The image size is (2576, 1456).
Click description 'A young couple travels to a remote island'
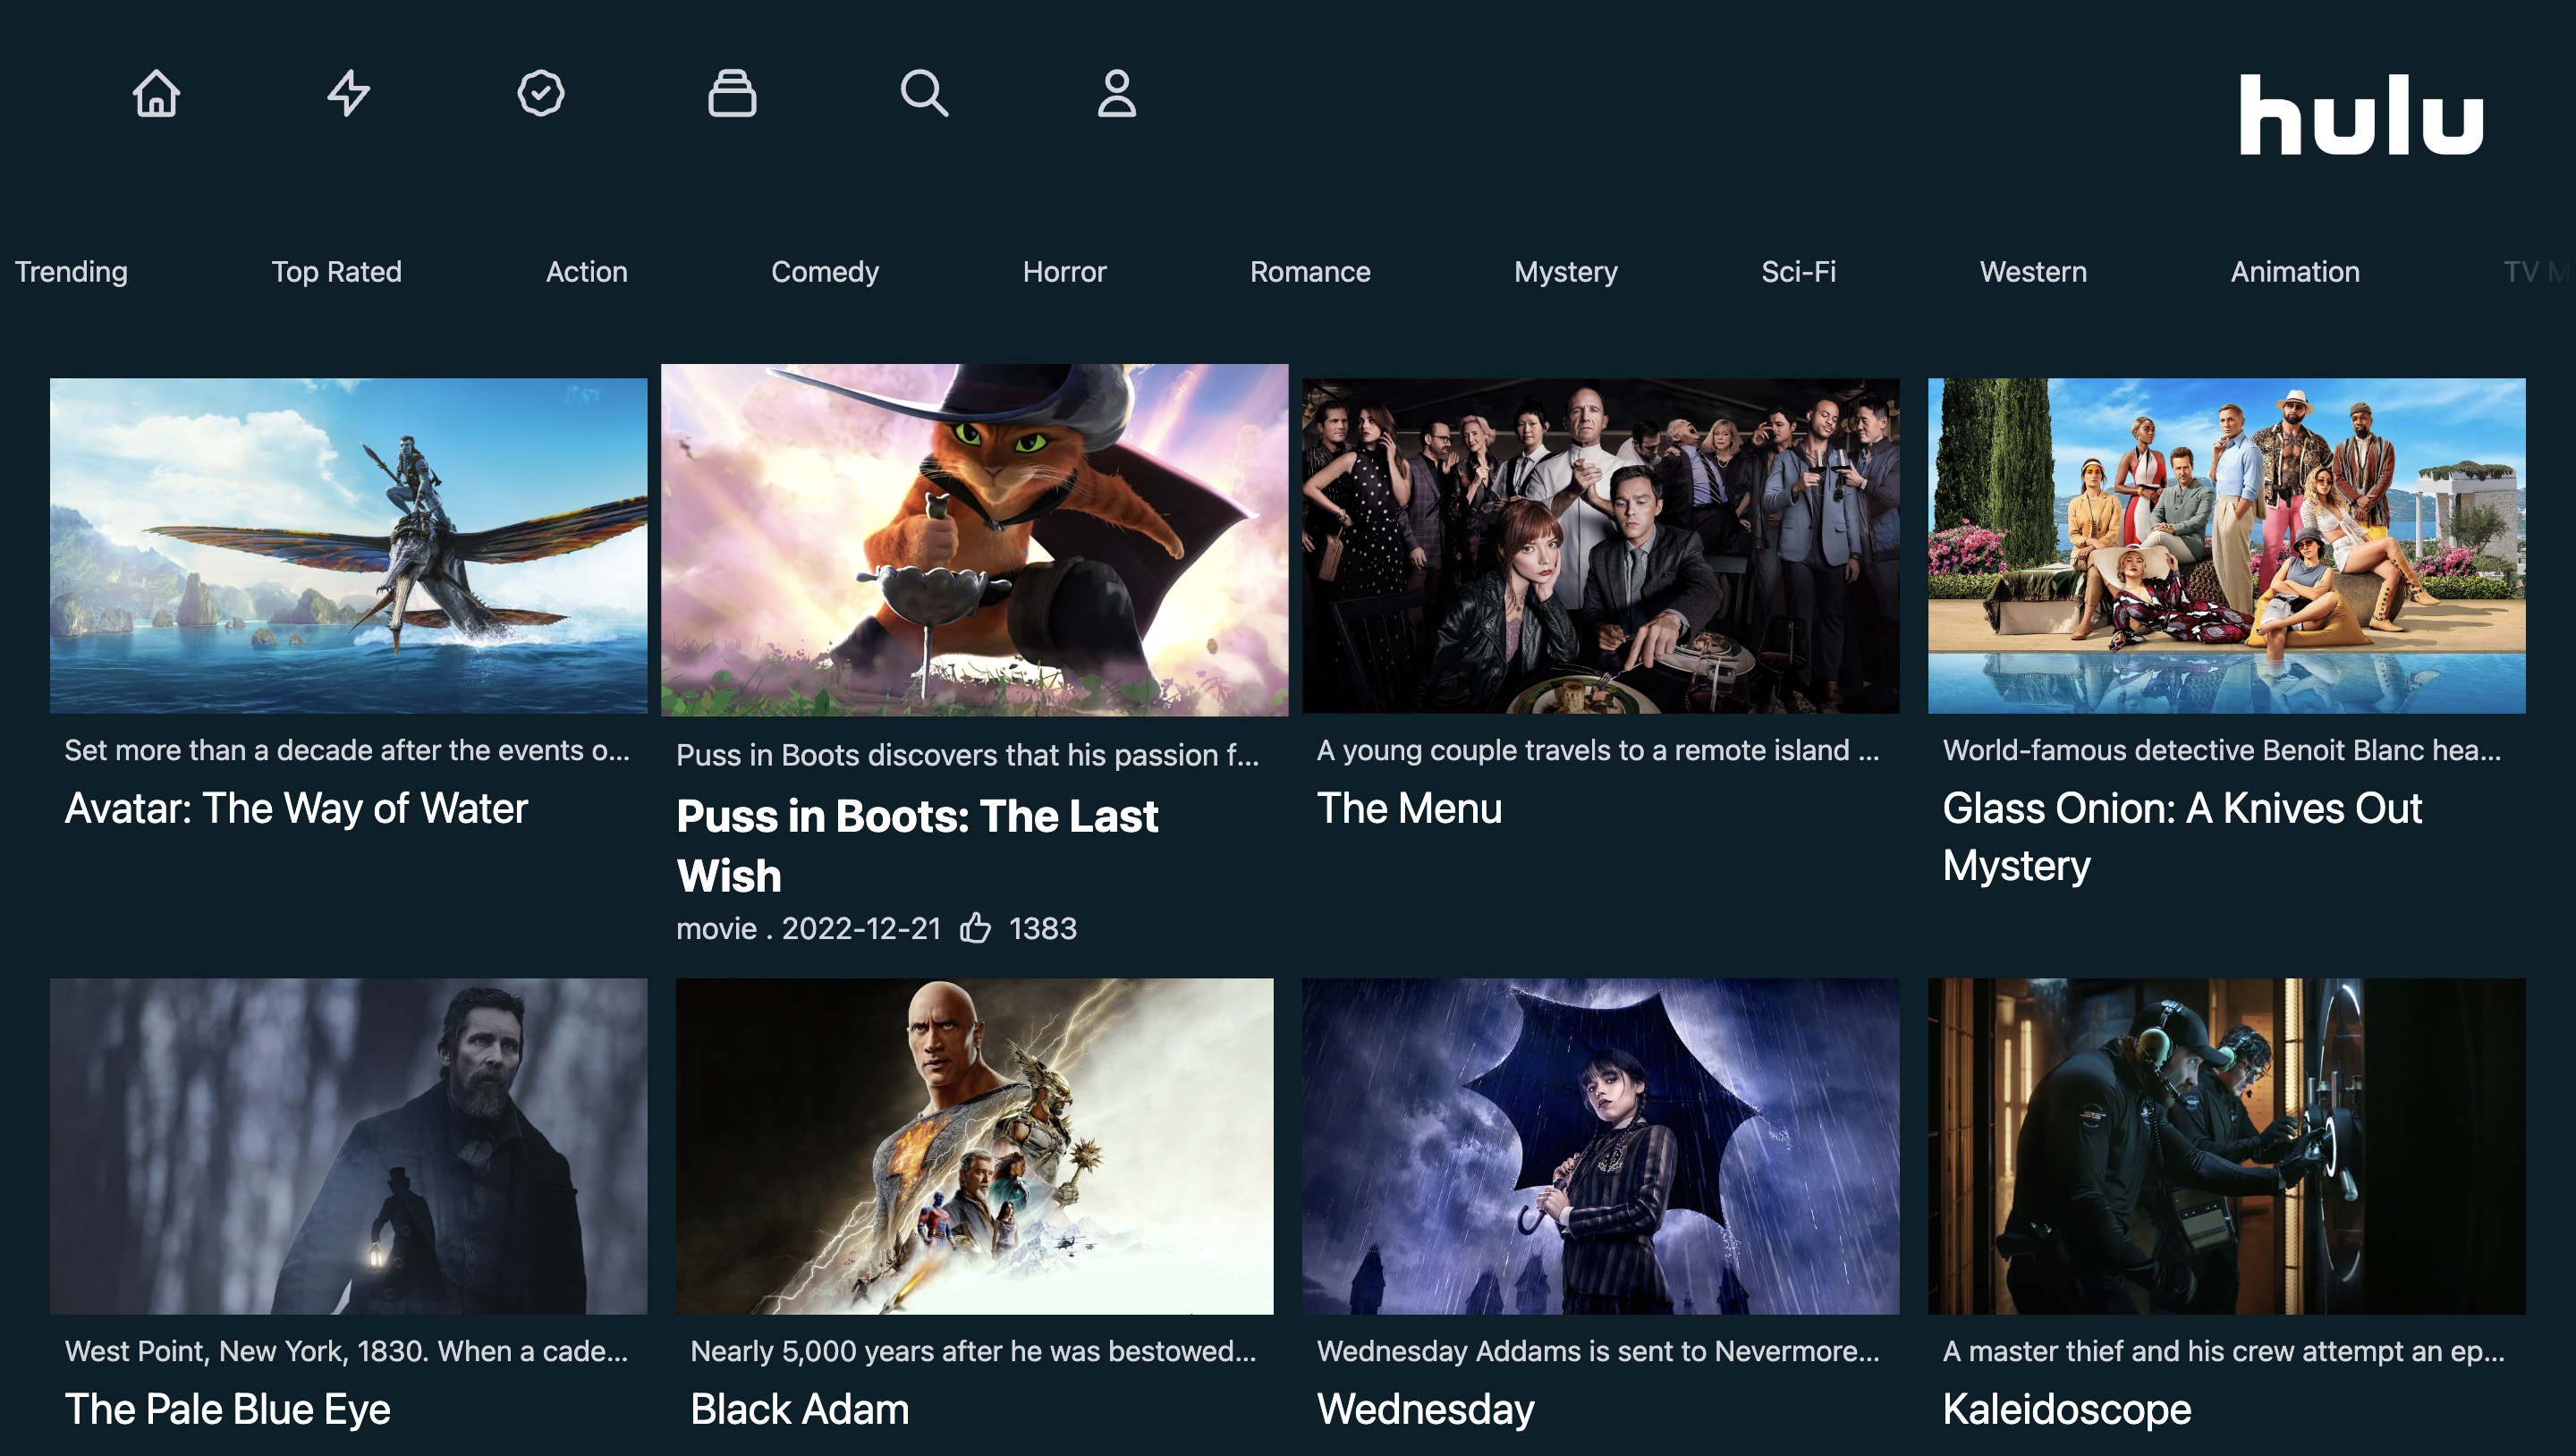[x=1598, y=750]
